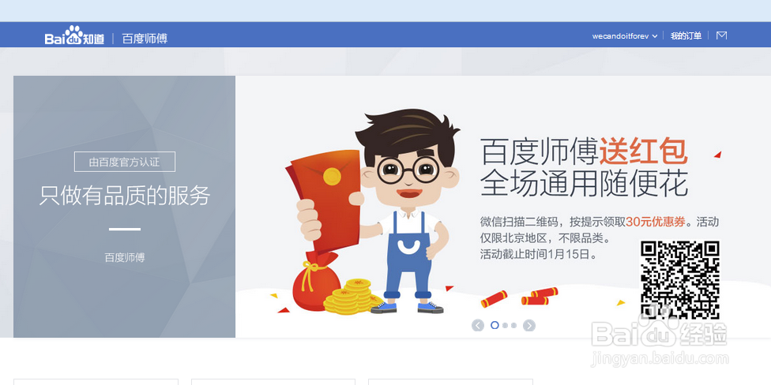Click the pile of gold coins
The height and width of the screenshot is (385, 771).
(x=350, y=295)
